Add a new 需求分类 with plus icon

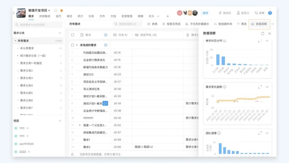60,33
